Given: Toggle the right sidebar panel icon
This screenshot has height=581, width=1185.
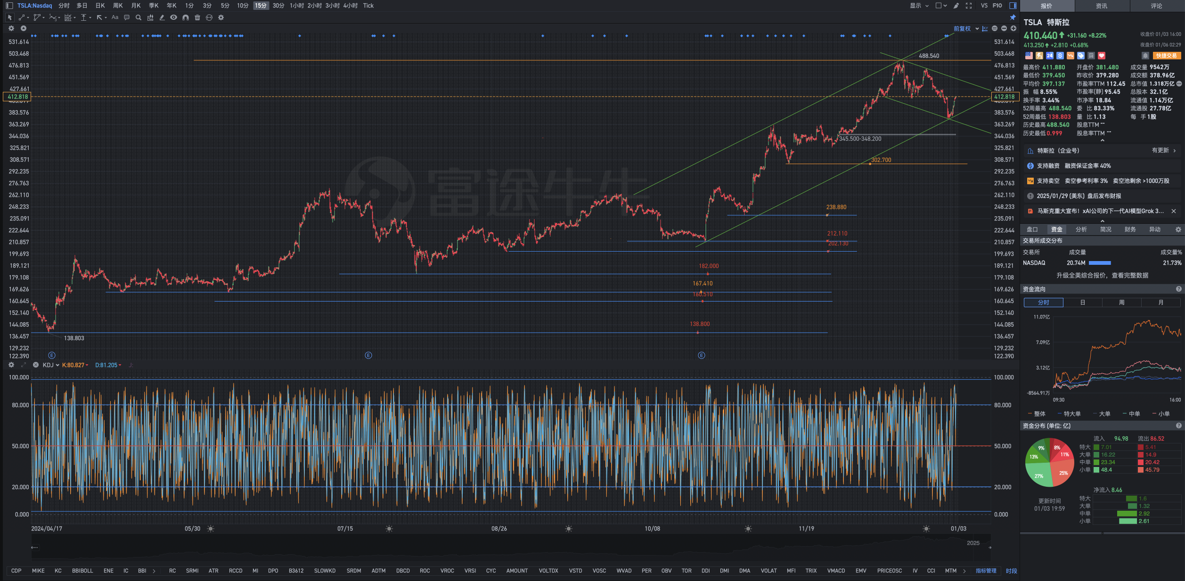Looking at the screenshot, I should [1013, 6].
